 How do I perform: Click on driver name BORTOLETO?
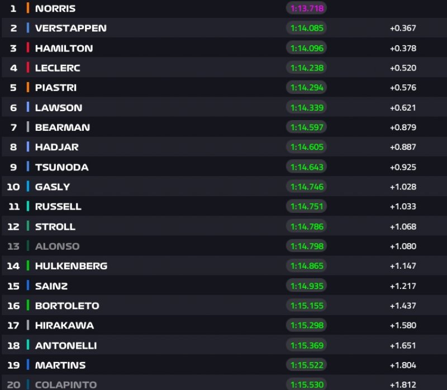coord(67,306)
